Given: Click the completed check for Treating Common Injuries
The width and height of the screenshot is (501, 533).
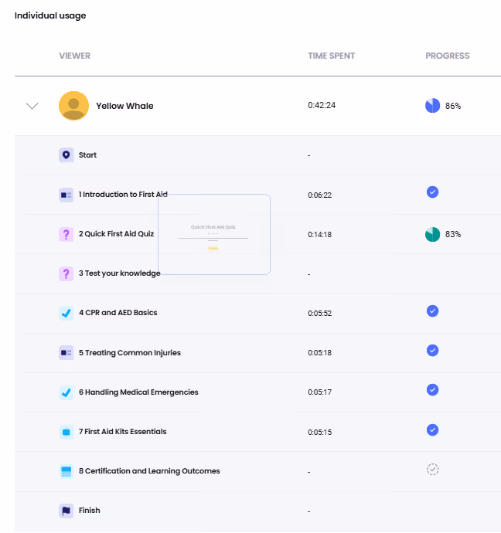Looking at the screenshot, I should tap(432, 350).
